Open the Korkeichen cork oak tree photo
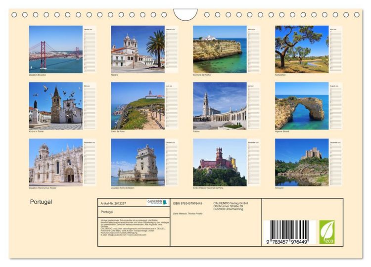 pyautogui.click(x=302, y=49)
